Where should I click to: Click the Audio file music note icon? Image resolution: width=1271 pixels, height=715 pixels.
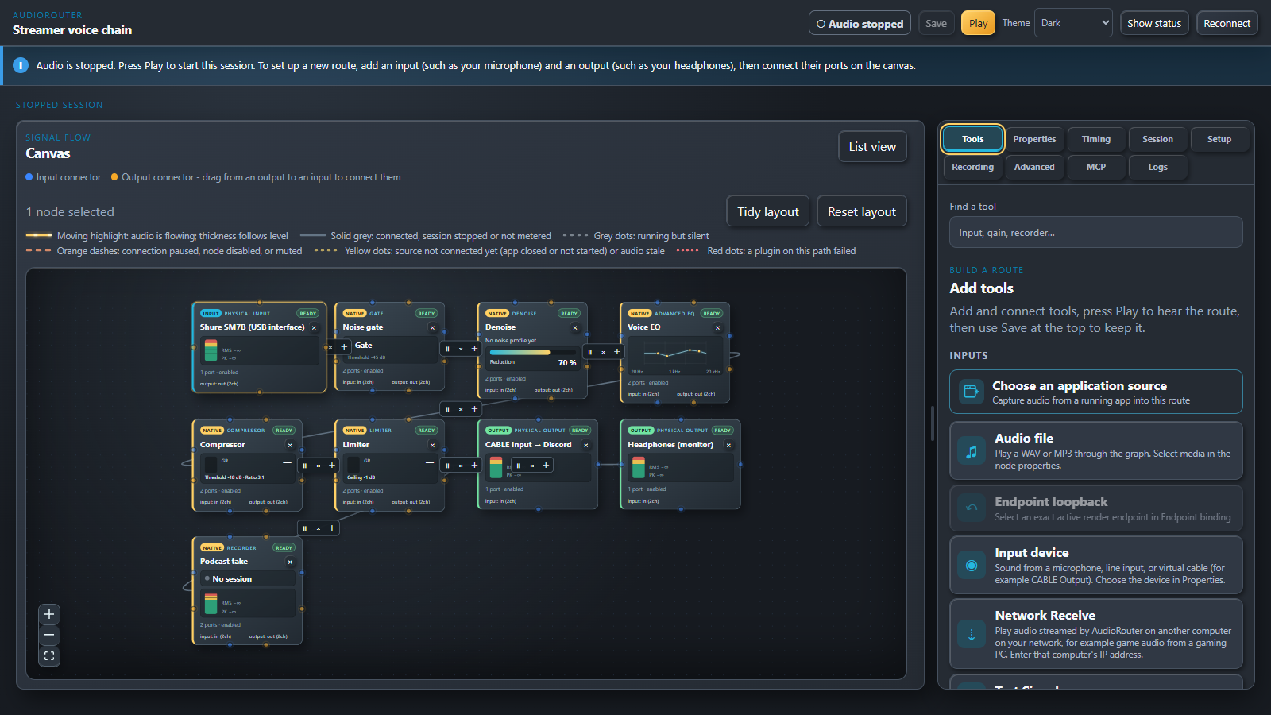coord(971,451)
